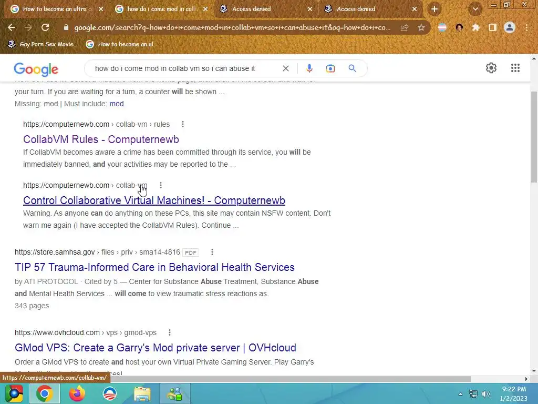Viewport: 538px width, 404px height.
Task: Open CollabVM Rules - Computernewb result
Action: (x=101, y=139)
